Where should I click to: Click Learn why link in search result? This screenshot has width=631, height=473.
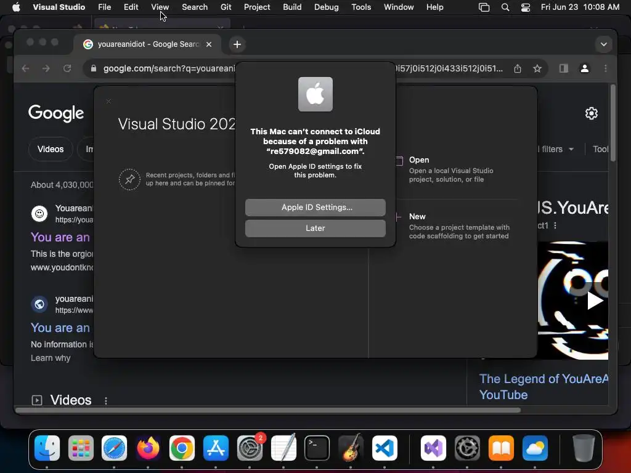[51, 358]
